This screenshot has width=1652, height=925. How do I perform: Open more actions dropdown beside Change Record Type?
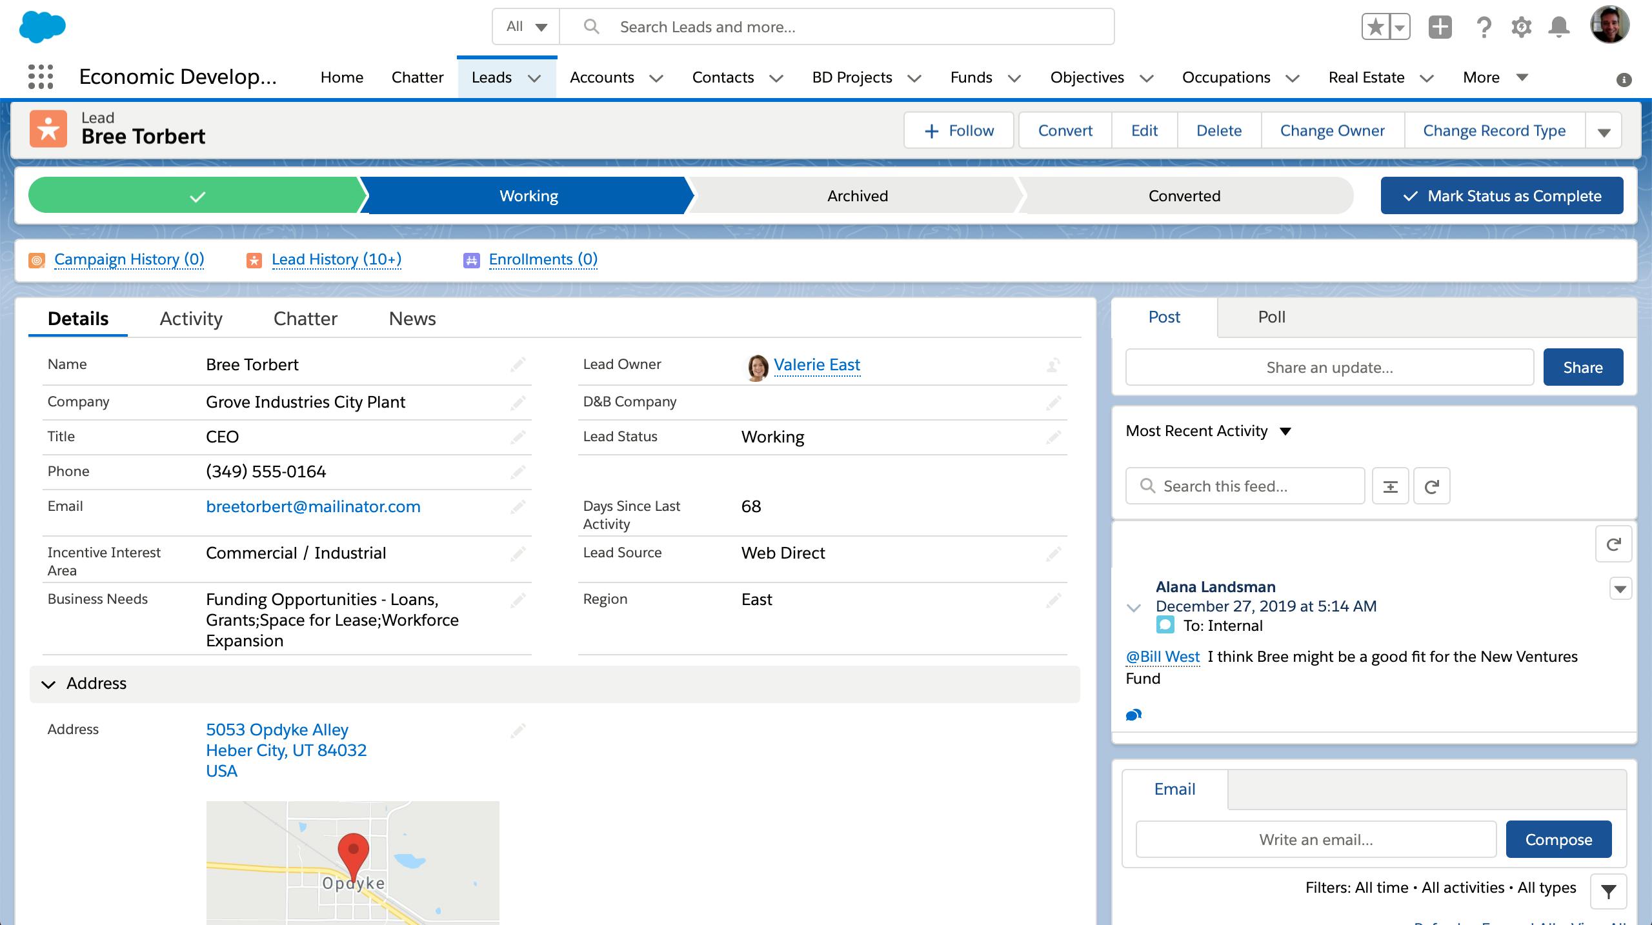1604,131
